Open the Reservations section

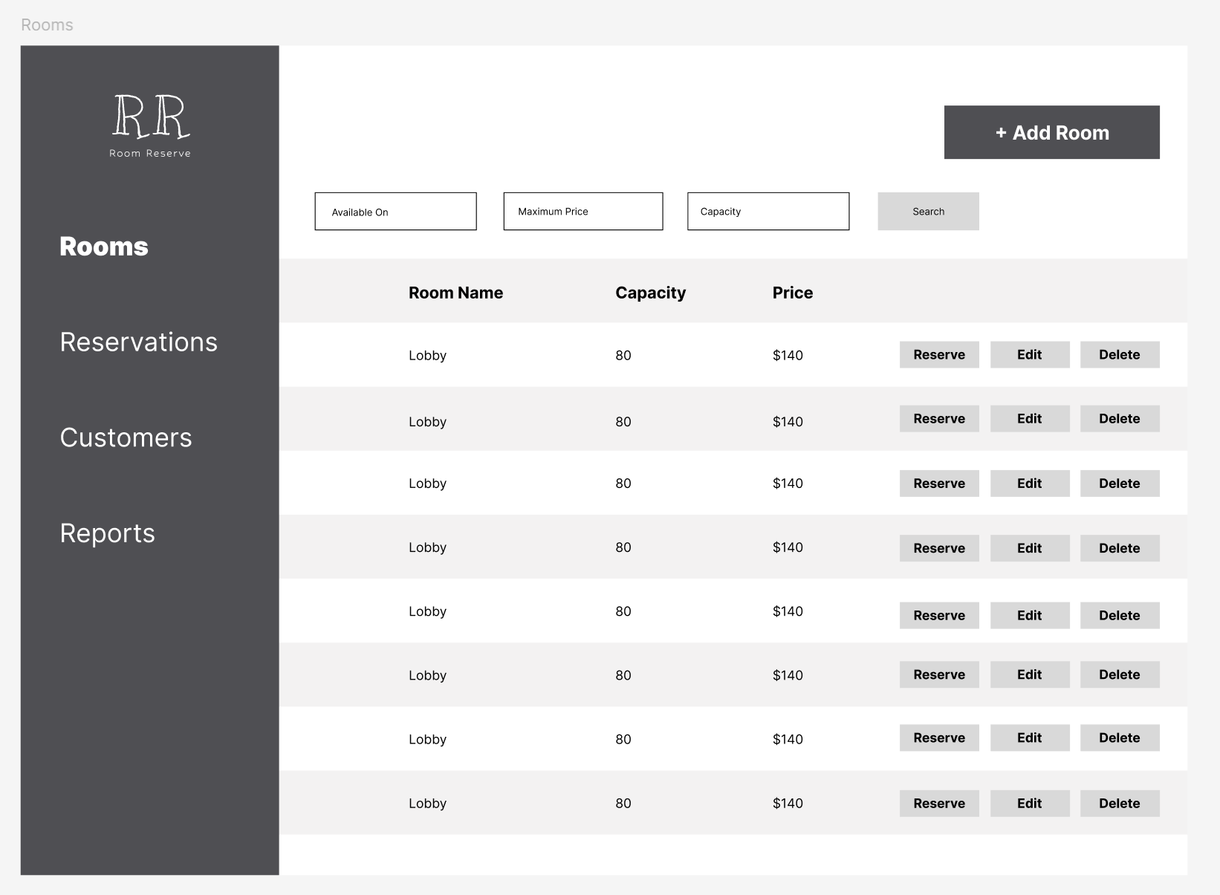pyautogui.click(x=139, y=342)
